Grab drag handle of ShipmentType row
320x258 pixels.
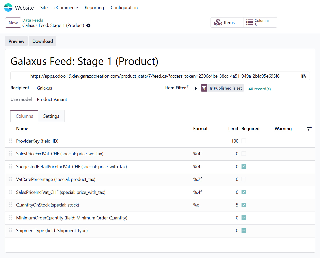coord(11,230)
